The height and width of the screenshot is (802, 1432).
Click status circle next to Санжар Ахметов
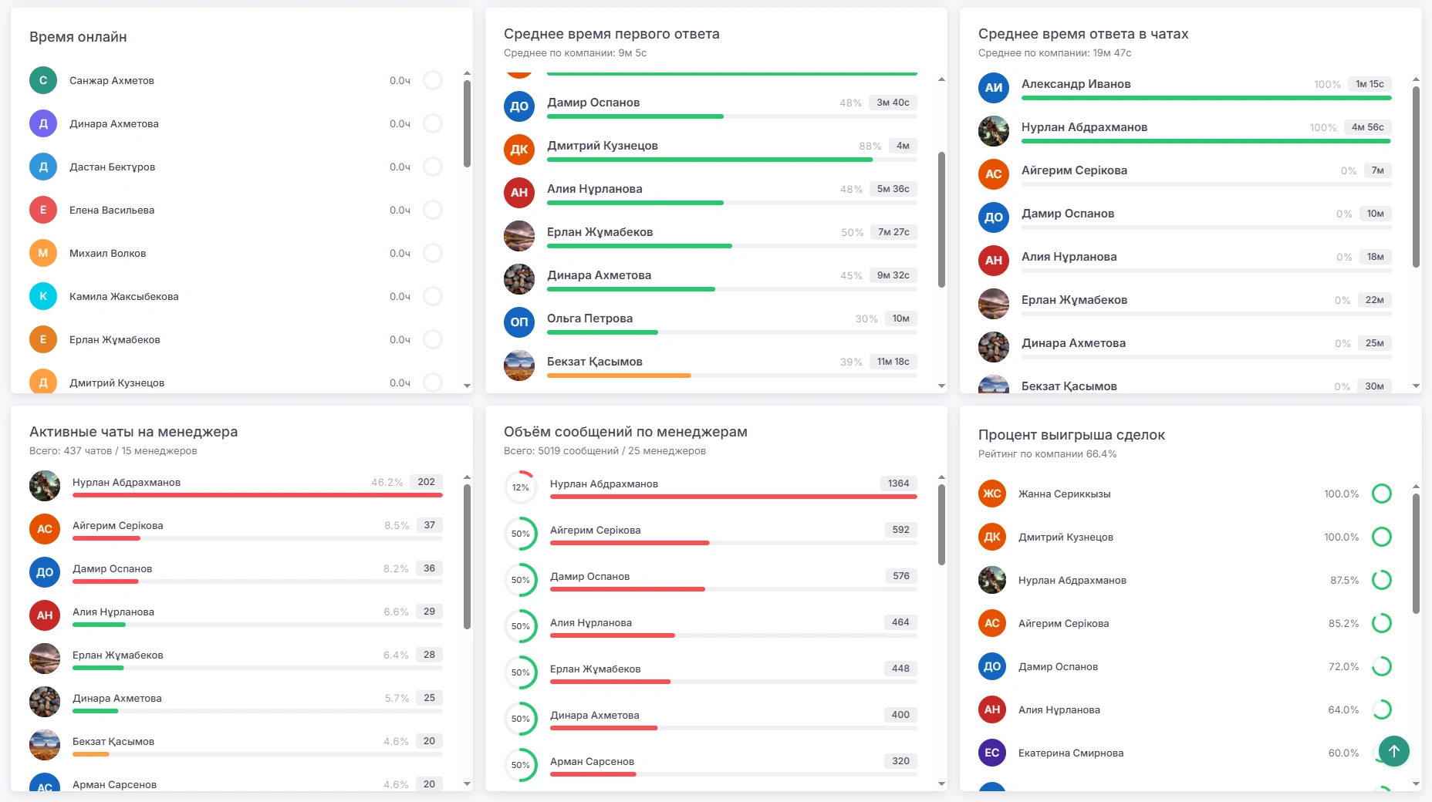point(433,80)
